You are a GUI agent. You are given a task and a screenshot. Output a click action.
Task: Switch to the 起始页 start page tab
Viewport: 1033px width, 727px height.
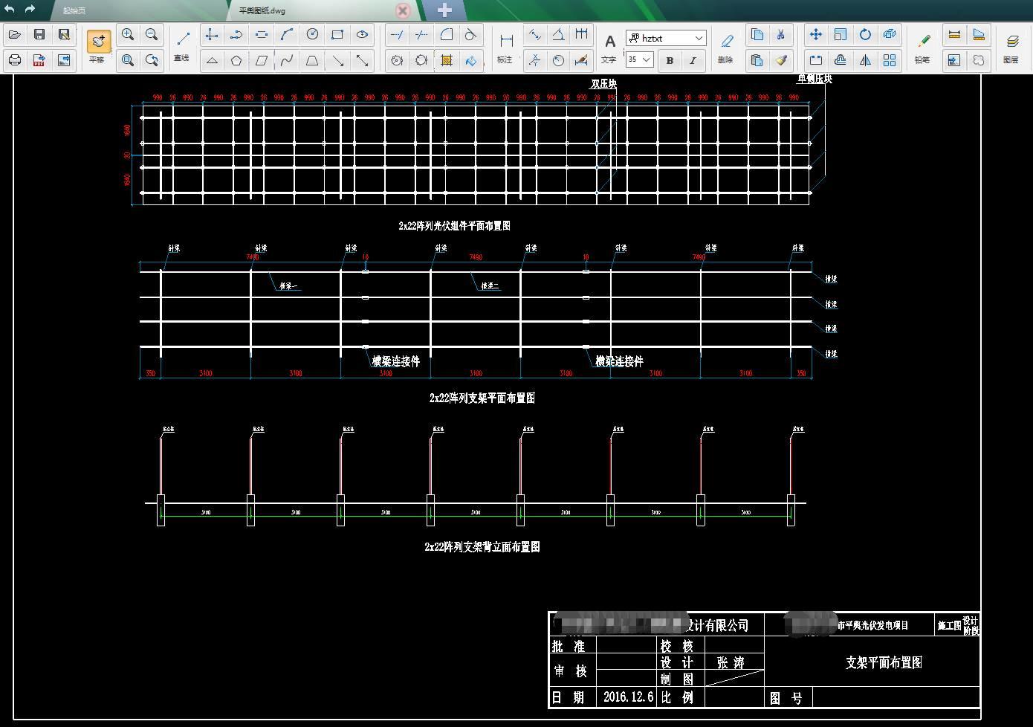click(x=74, y=10)
